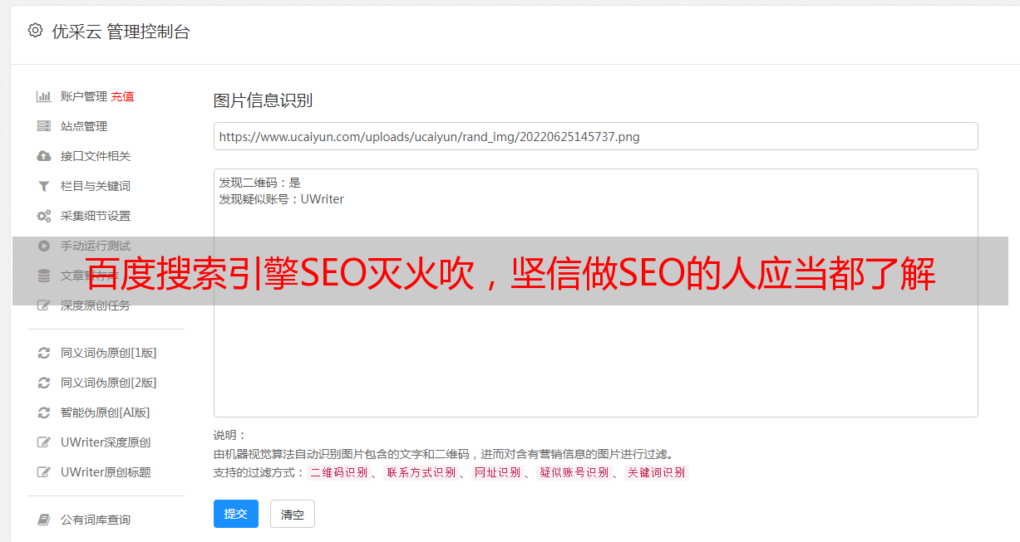Click the 说明： label

[x=230, y=436]
